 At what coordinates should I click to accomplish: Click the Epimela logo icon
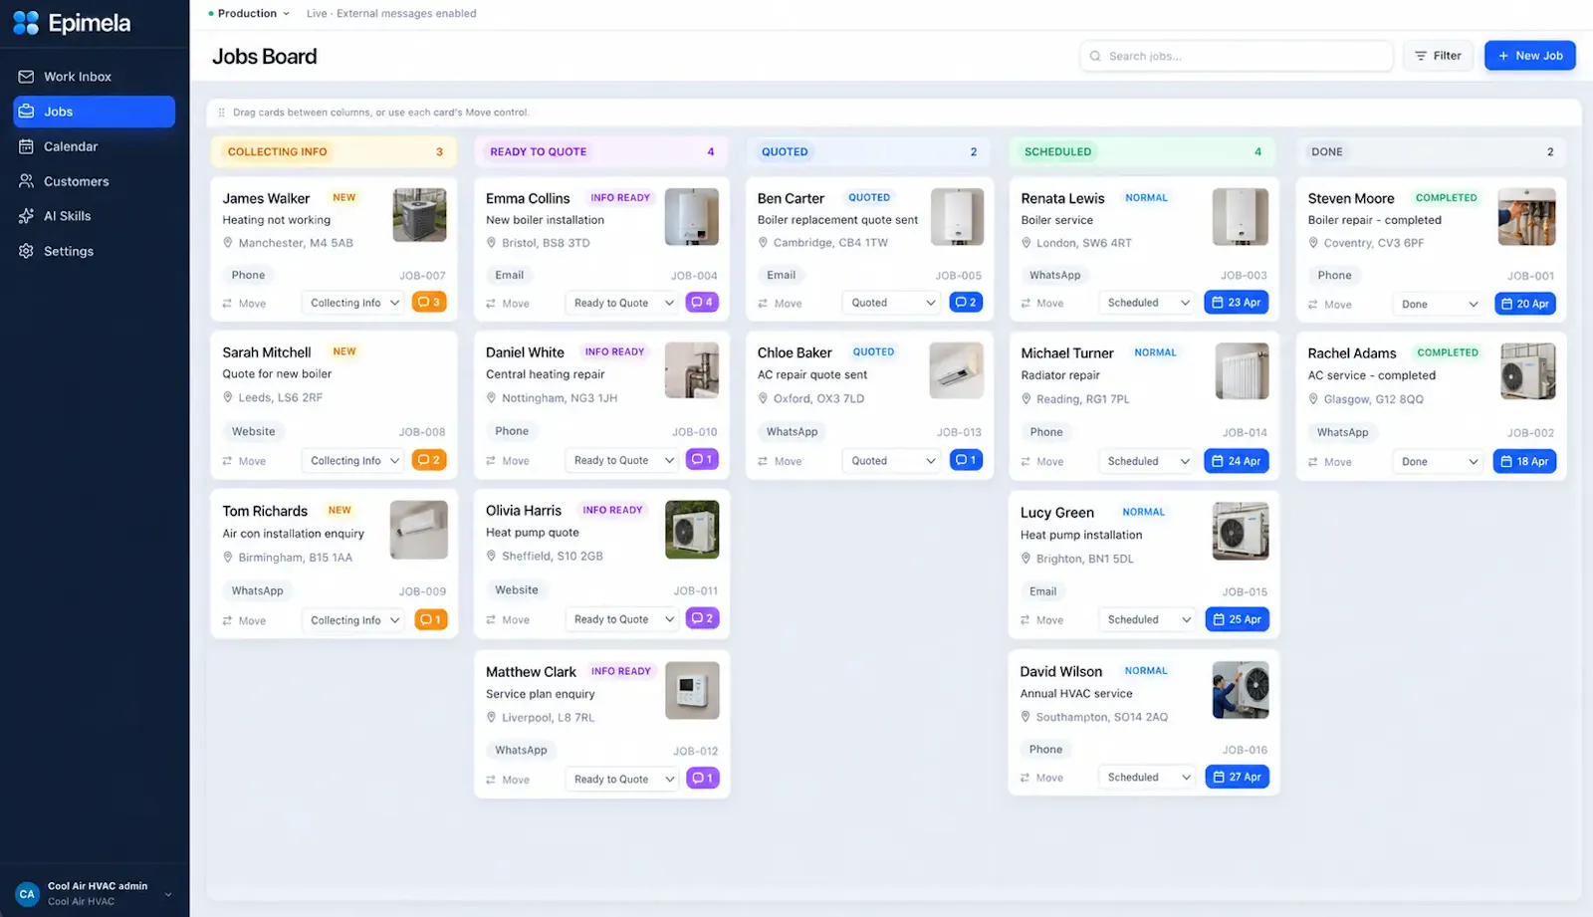[x=26, y=23]
